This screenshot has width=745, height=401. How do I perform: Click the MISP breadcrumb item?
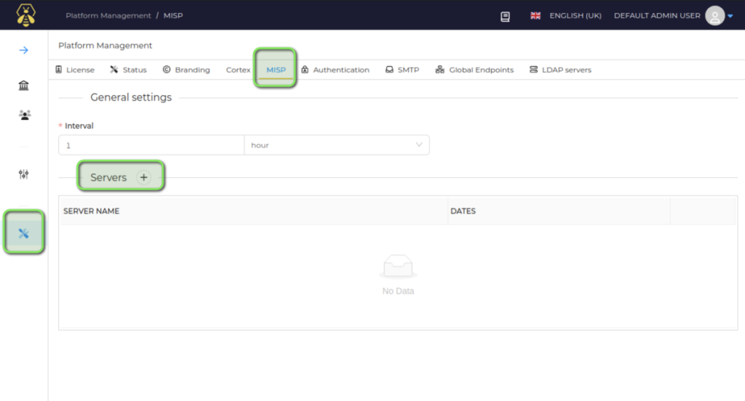(173, 16)
